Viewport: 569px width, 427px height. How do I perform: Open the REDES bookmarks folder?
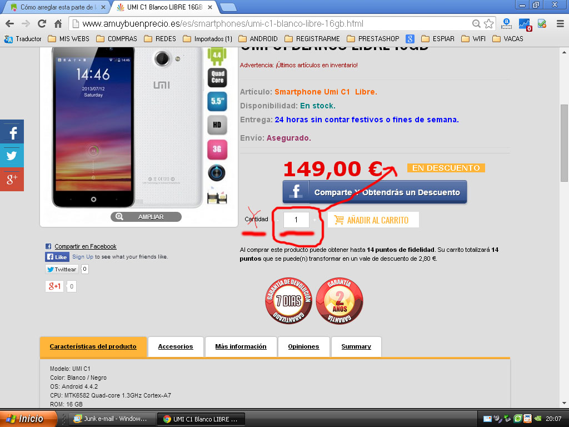coord(159,39)
